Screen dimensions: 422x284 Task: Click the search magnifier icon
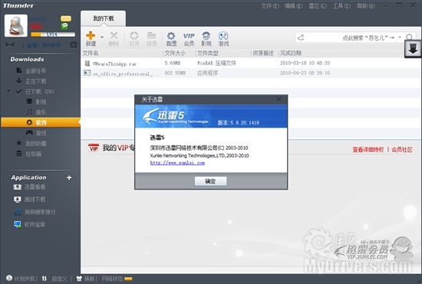point(410,37)
